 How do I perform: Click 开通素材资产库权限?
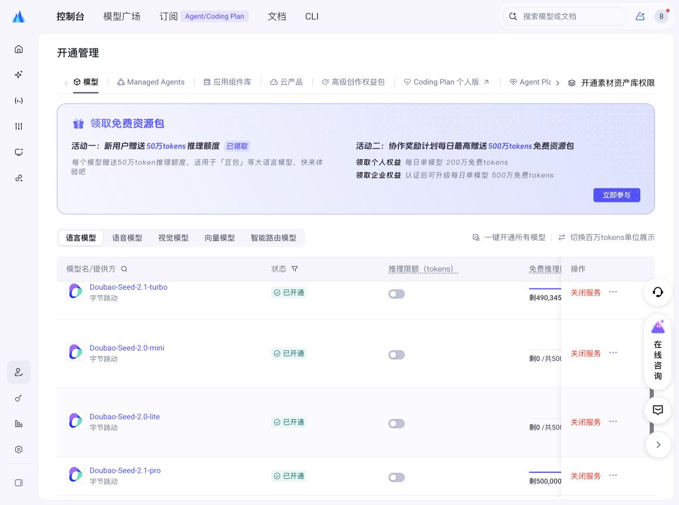[611, 83]
